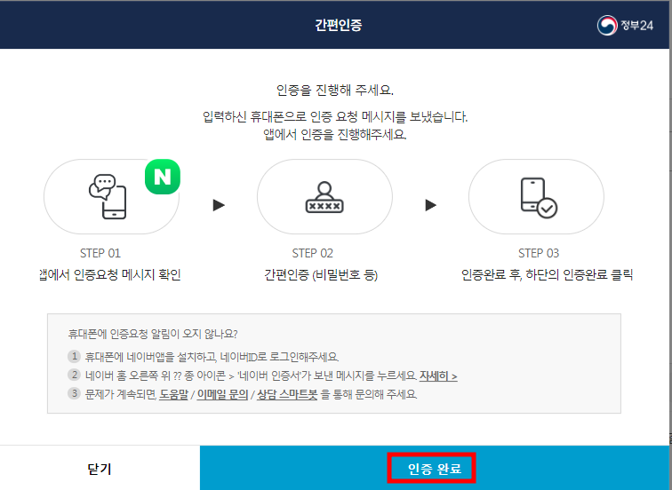
Task: Click the 간편인증 header title
Action: click(x=339, y=25)
